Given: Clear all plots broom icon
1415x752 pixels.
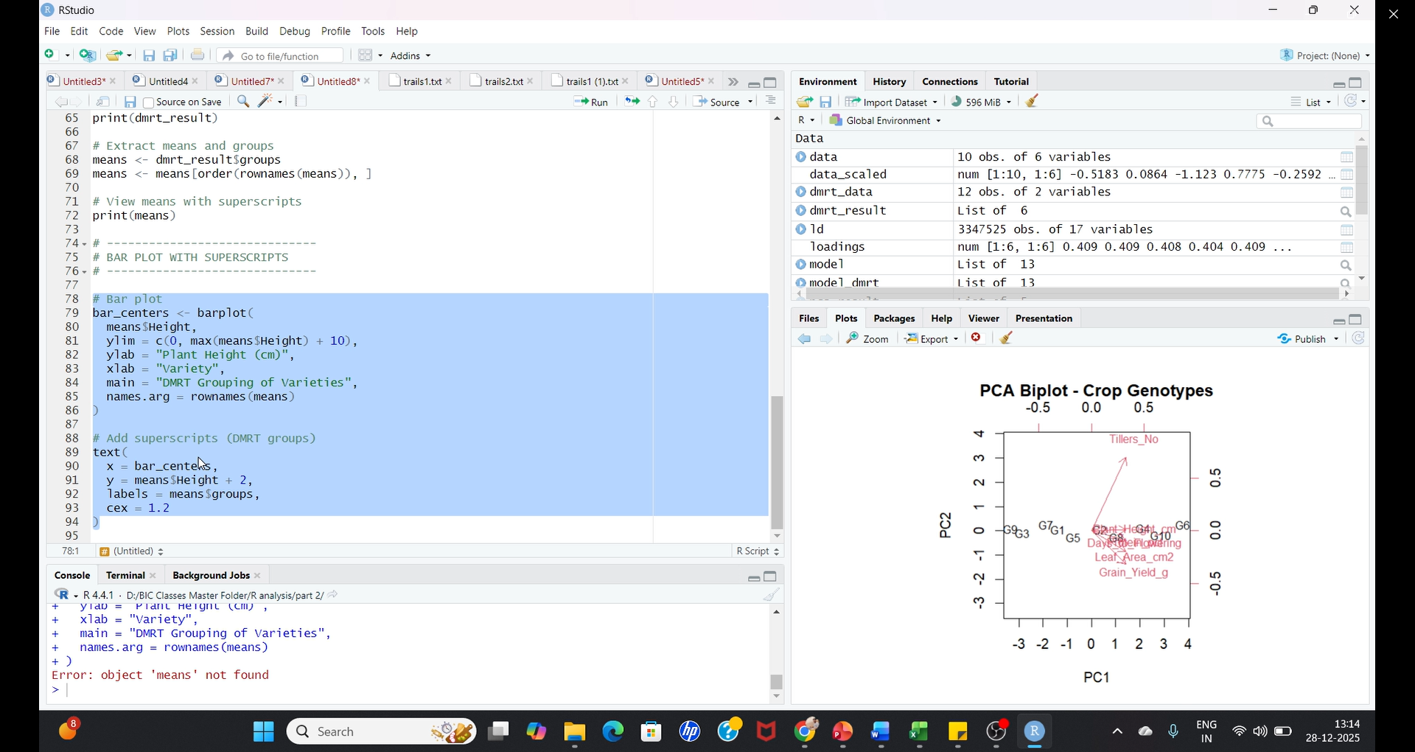Looking at the screenshot, I should coord(1007,338).
